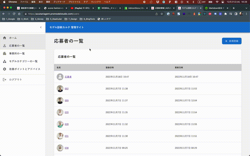Click the avatar photo of applicant 028

pyautogui.click(x=60, y=124)
